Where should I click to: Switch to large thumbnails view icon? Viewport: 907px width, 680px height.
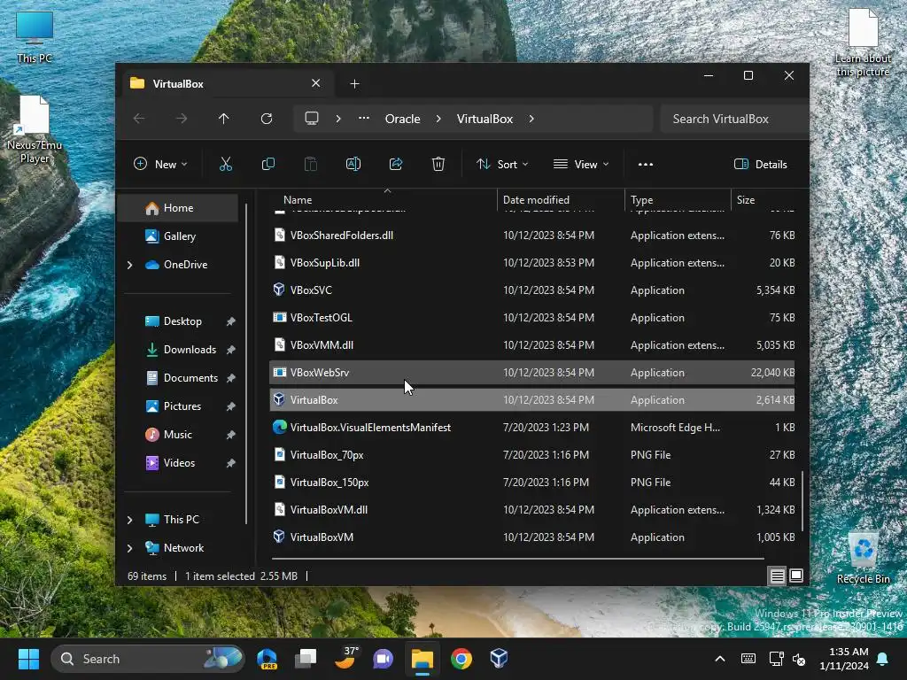(x=796, y=576)
